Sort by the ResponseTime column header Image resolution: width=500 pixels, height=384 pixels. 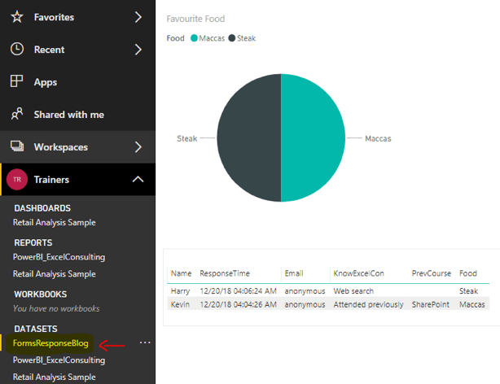pyautogui.click(x=225, y=273)
